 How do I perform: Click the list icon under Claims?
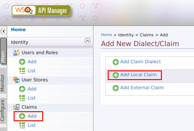click(x=22, y=125)
